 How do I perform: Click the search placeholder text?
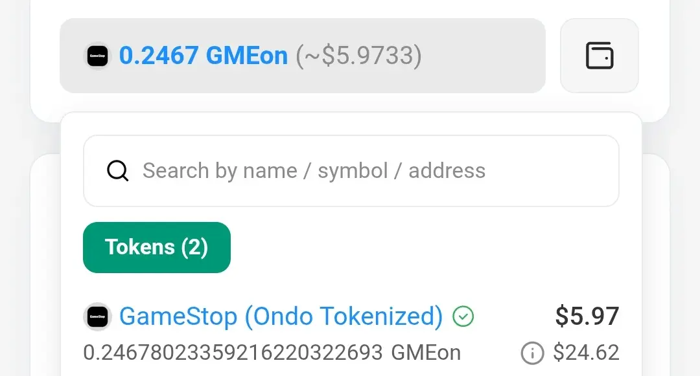tap(314, 171)
